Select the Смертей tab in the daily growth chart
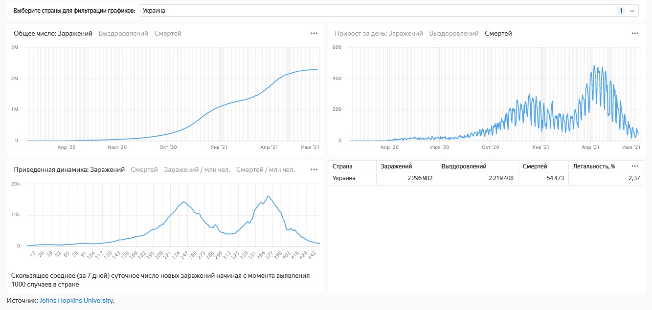The image size is (652, 310). pyautogui.click(x=498, y=34)
